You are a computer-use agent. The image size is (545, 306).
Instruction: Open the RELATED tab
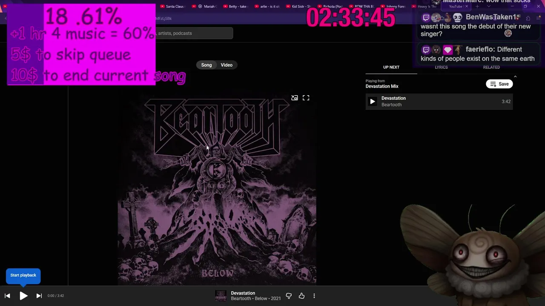coord(491,67)
